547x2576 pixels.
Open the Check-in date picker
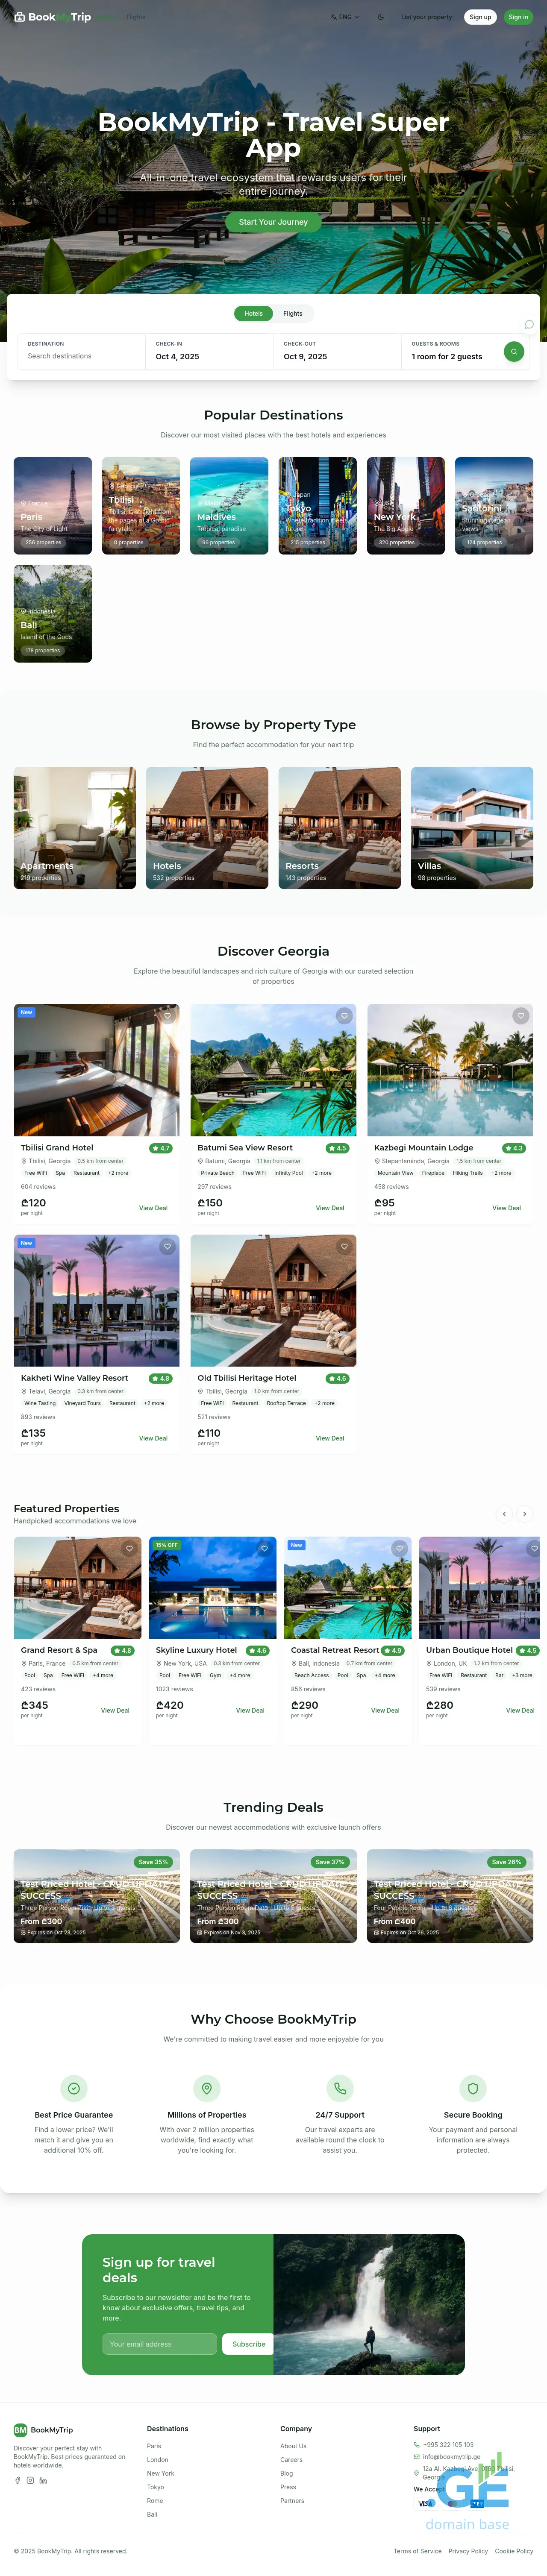coord(209,351)
